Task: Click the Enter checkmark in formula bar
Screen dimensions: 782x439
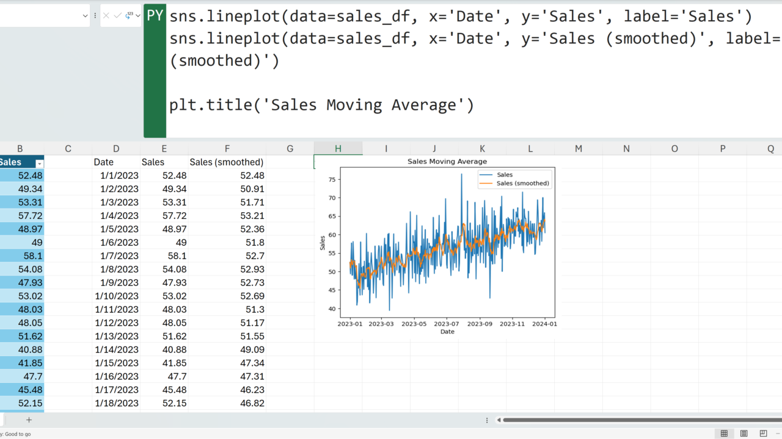Action: pos(118,16)
